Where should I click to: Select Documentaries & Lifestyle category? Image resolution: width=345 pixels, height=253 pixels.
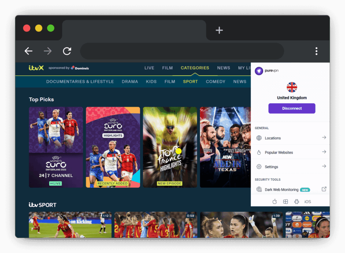(x=80, y=82)
